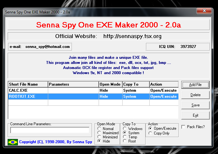Image resolution: width=218 pixels, height=154 pixels.
Task: Close the Senna Spy window
Action: point(203,12)
